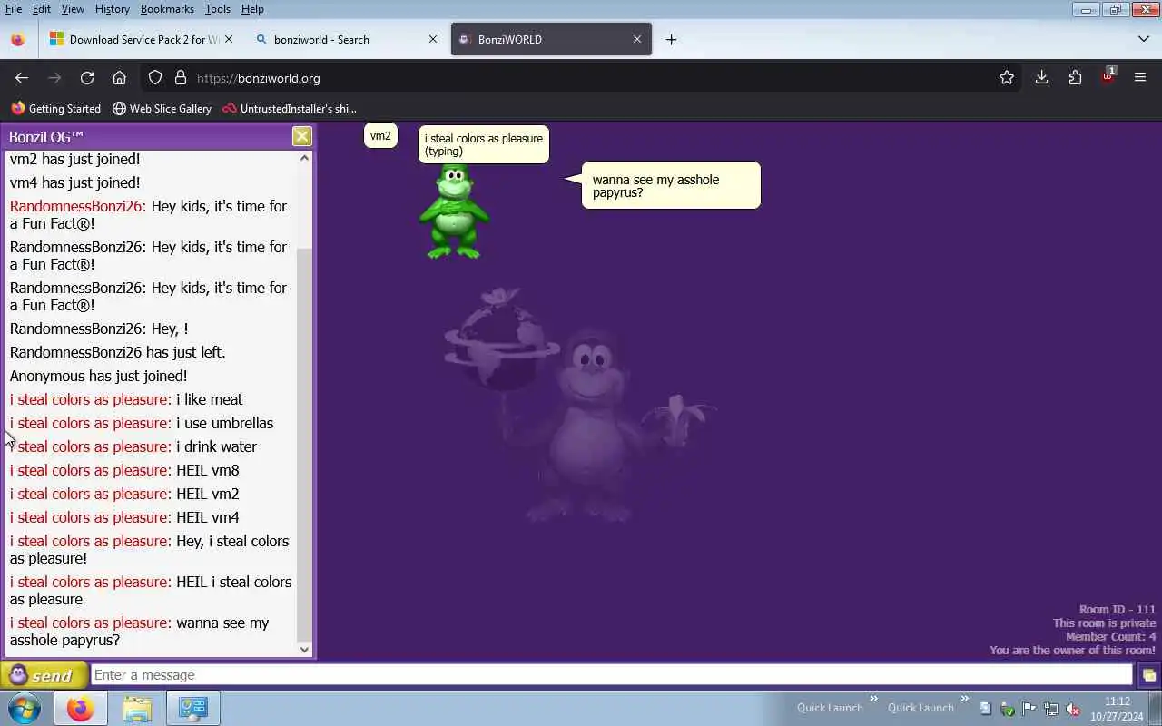Click Safely Remove Hardware tray icon

tap(1007, 709)
